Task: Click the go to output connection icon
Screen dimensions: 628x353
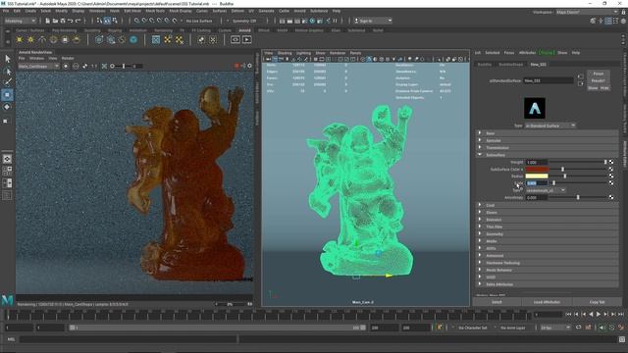Action: click(x=580, y=83)
